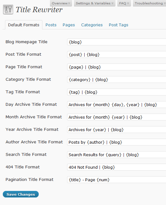Click into the Post Title Format field
The height and width of the screenshot is (205, 166).
(116, 54)
